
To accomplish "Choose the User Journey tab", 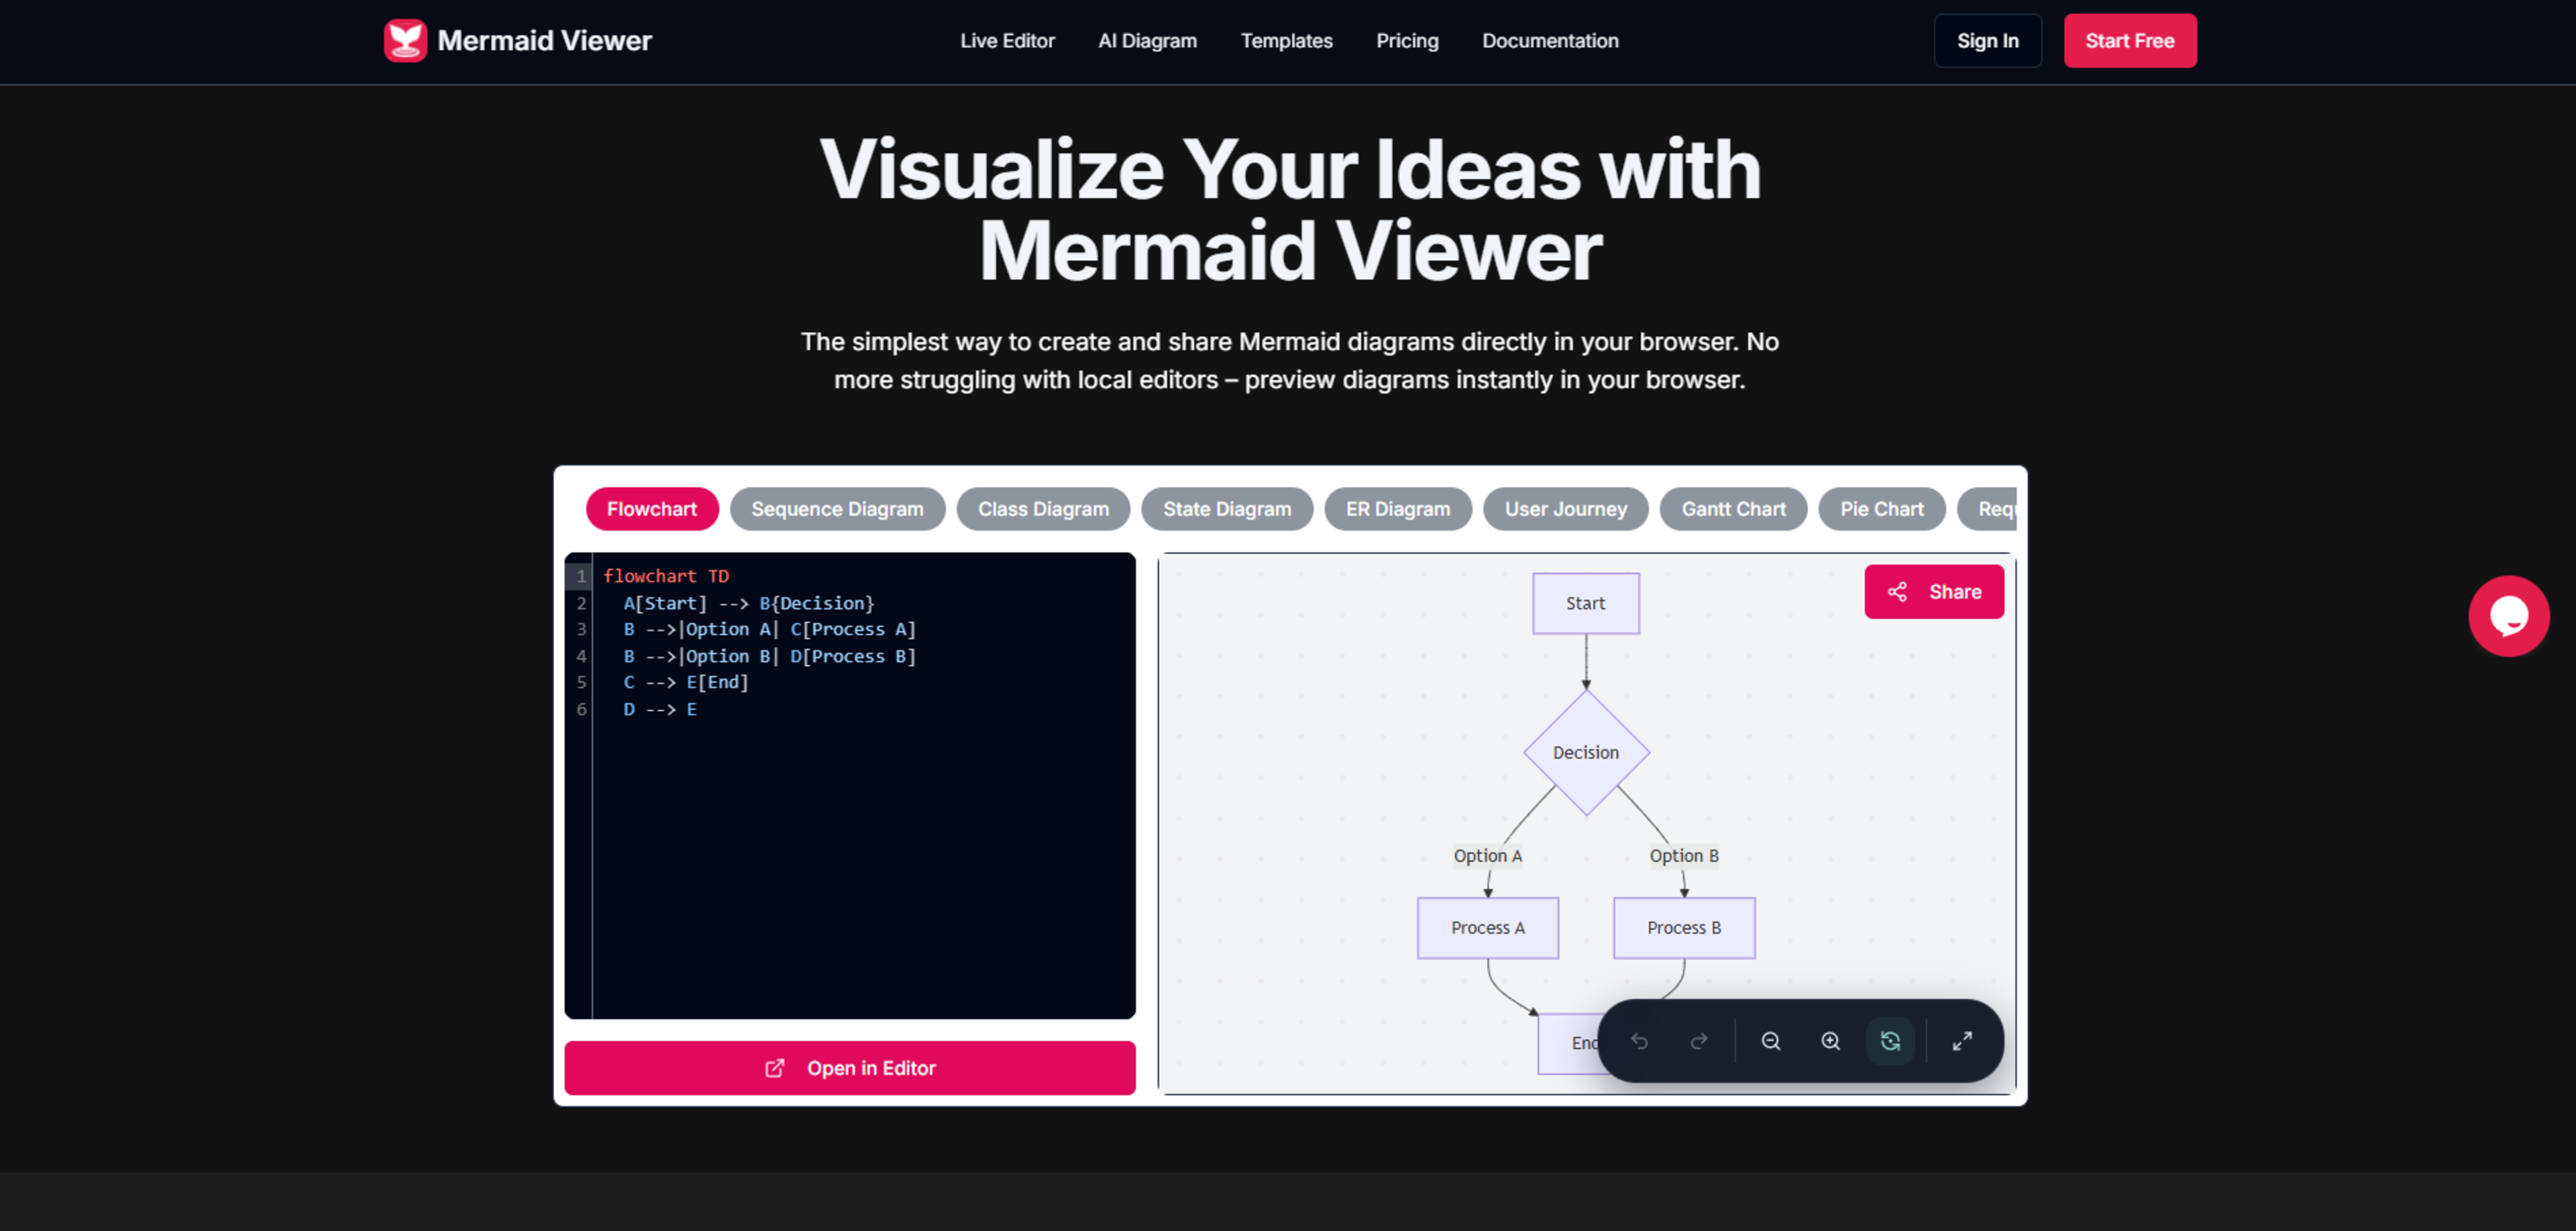I will [x=1566, y=509].
